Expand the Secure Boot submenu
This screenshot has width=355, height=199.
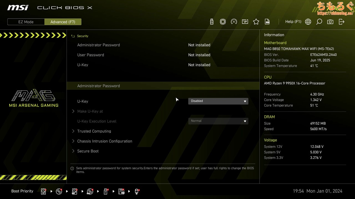tap(88, 151)
